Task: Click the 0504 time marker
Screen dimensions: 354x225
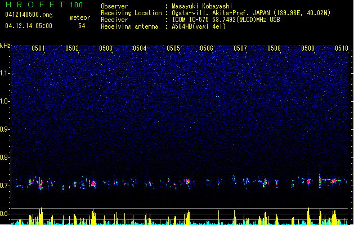Action: point(140,48)
